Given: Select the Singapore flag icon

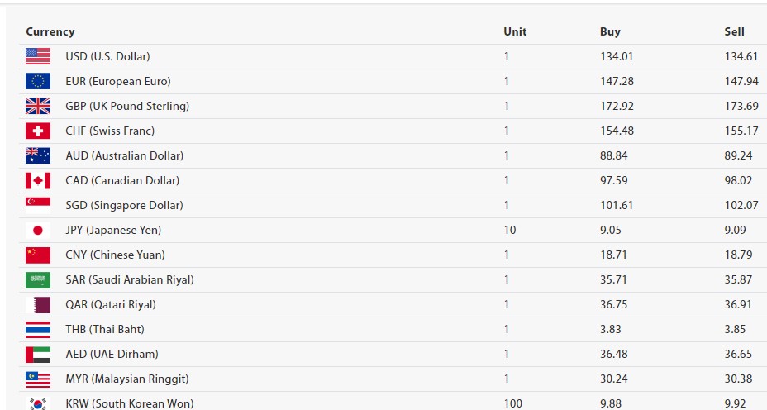Looking at the screenshot, I should 38,205.
